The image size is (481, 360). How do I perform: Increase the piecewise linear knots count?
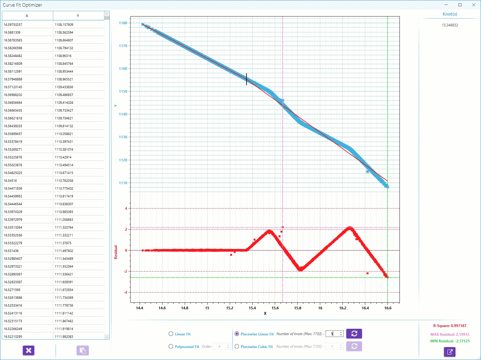point(341,332)
